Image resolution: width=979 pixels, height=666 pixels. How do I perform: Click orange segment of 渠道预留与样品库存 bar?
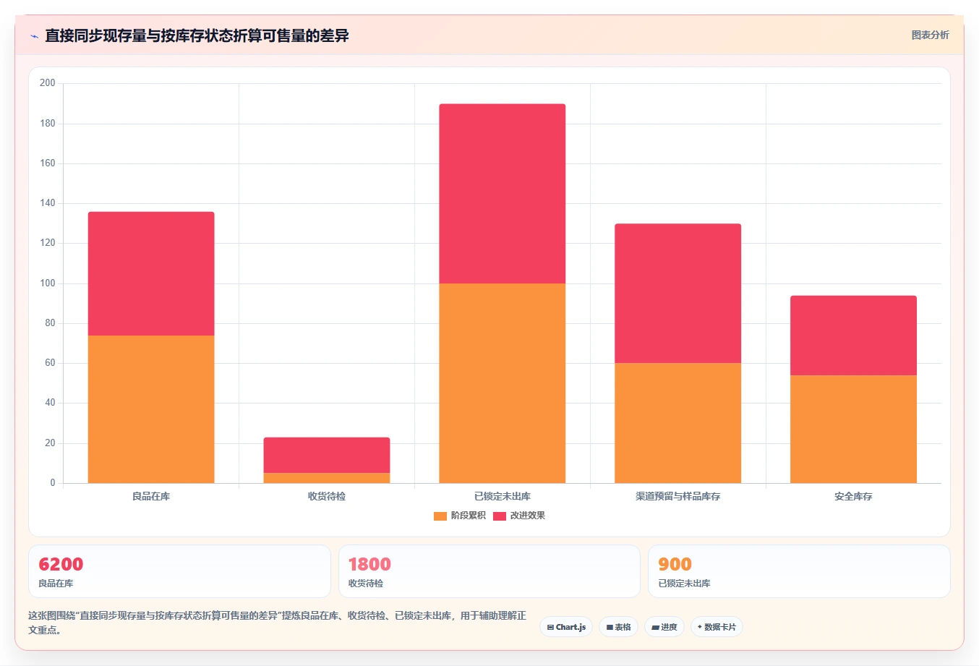coord(678,423)
